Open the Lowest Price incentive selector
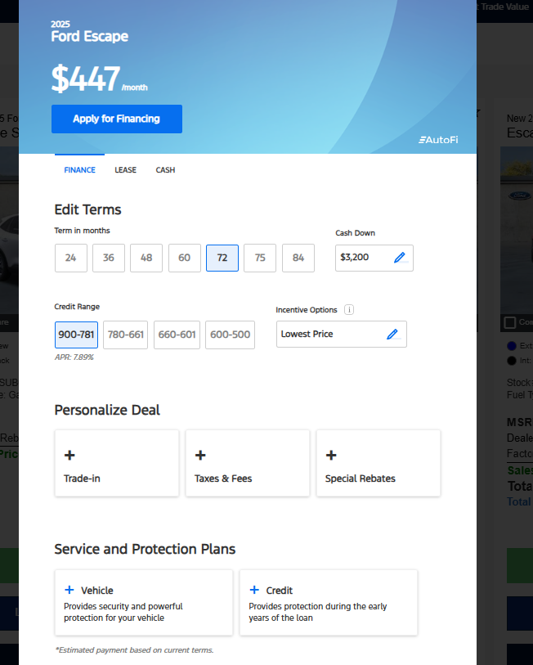This screenshot has height=665, width=533. pyautogui.click(x=341, y=334)
